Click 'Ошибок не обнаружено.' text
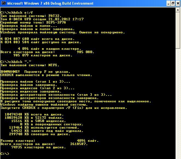 click(x=102, y=32)
